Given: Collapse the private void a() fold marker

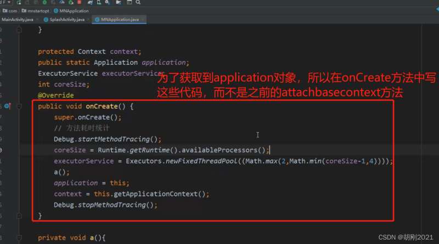Looking at the screenshot, I should pos(19,238).
